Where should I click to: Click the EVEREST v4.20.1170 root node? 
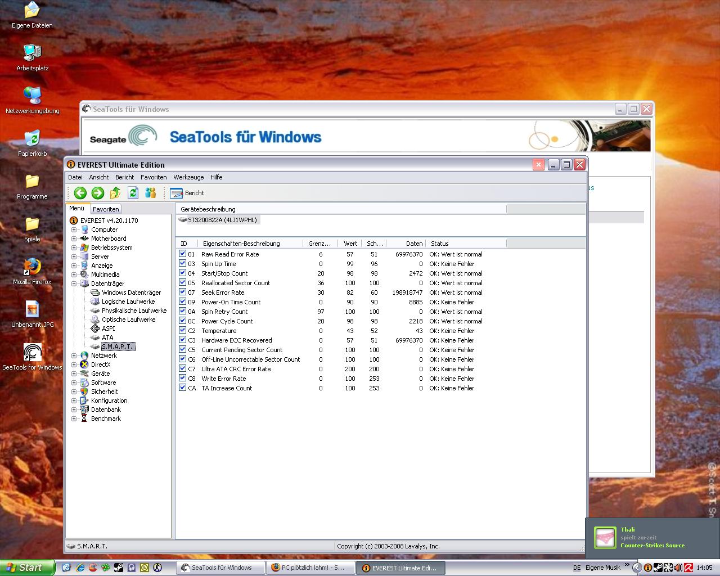pos(109,220)
